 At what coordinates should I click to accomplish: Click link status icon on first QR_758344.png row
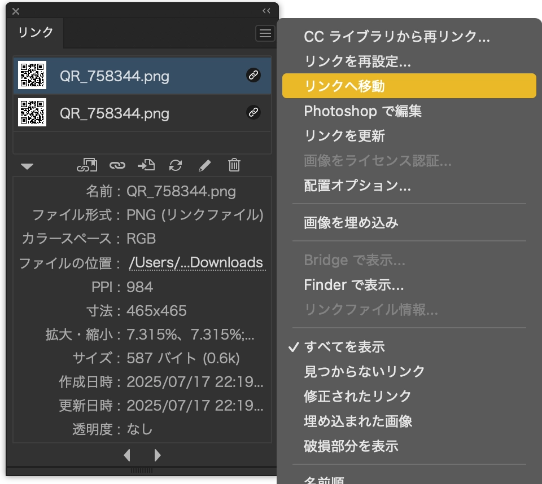pyautogui.click(x=253, y=75)
